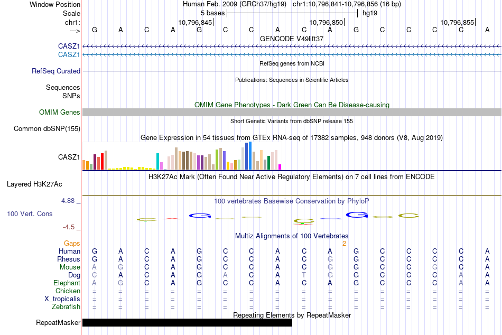Click the 4.88 PhyloP upper scale value
This screenshot has height=335, width=502.
tap(68, 201)
